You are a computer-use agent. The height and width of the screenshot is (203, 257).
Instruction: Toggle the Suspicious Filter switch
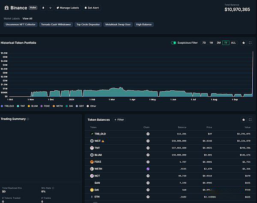pyautogui.click(x=174, y=43)
